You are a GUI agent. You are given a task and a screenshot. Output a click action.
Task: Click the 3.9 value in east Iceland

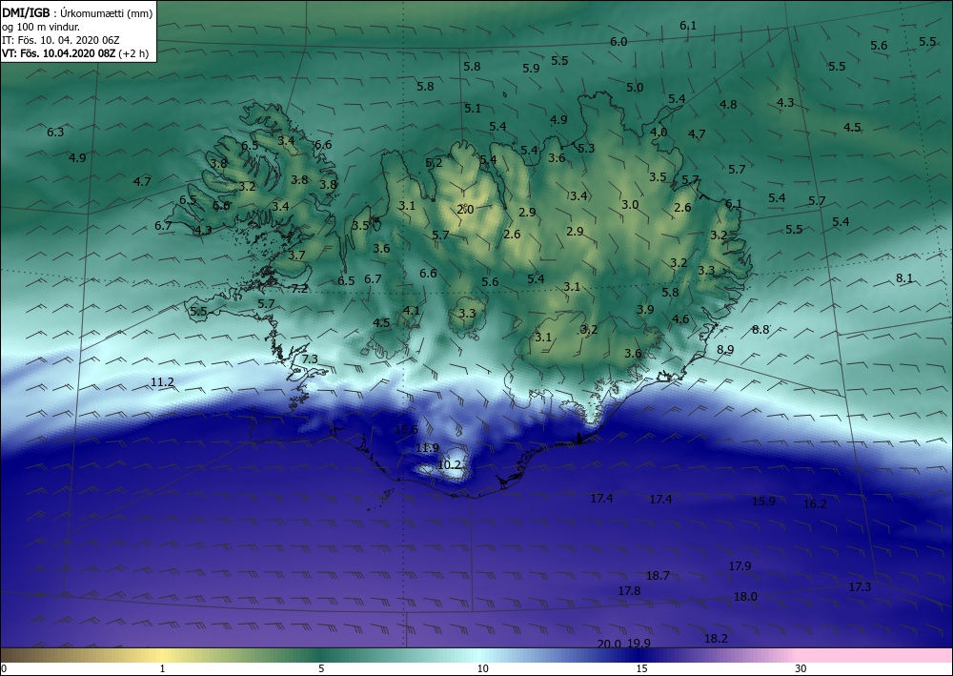(x=645, y=310)
